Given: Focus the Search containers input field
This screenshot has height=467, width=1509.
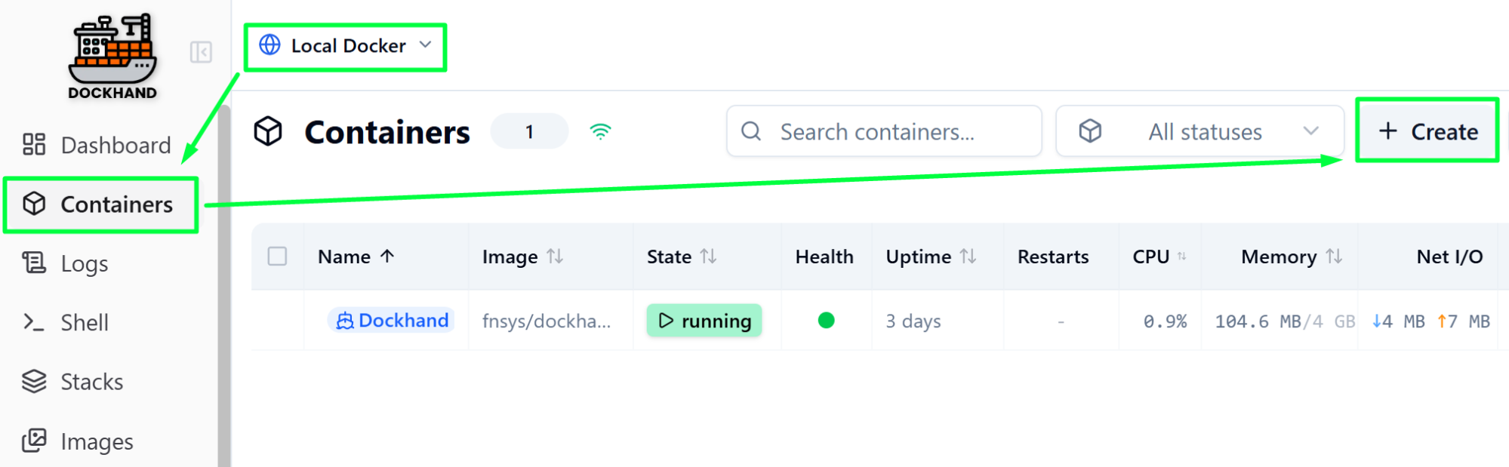Looking at the screenshot, I should (x=884, y=131).
